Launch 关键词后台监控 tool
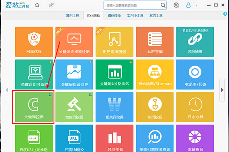The height and width of the screenshot is (152, 229). (74, 74)
